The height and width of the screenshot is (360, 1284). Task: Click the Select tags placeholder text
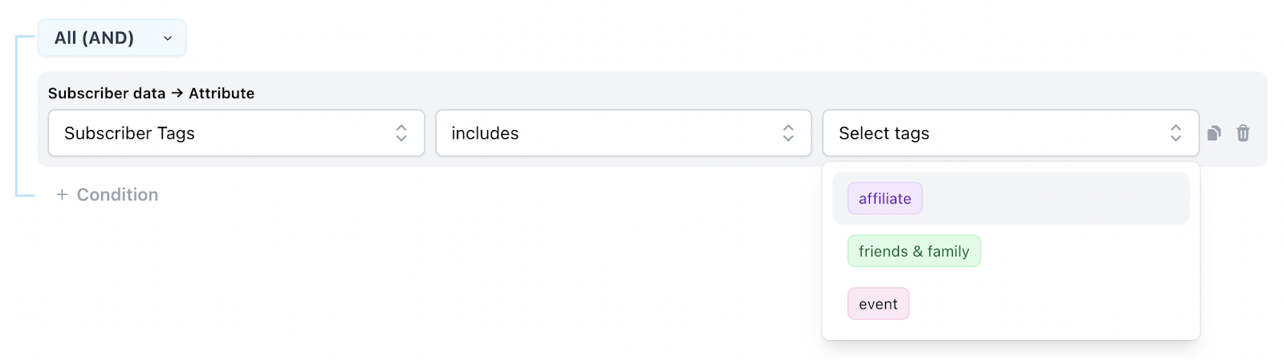tap(884, 133)
